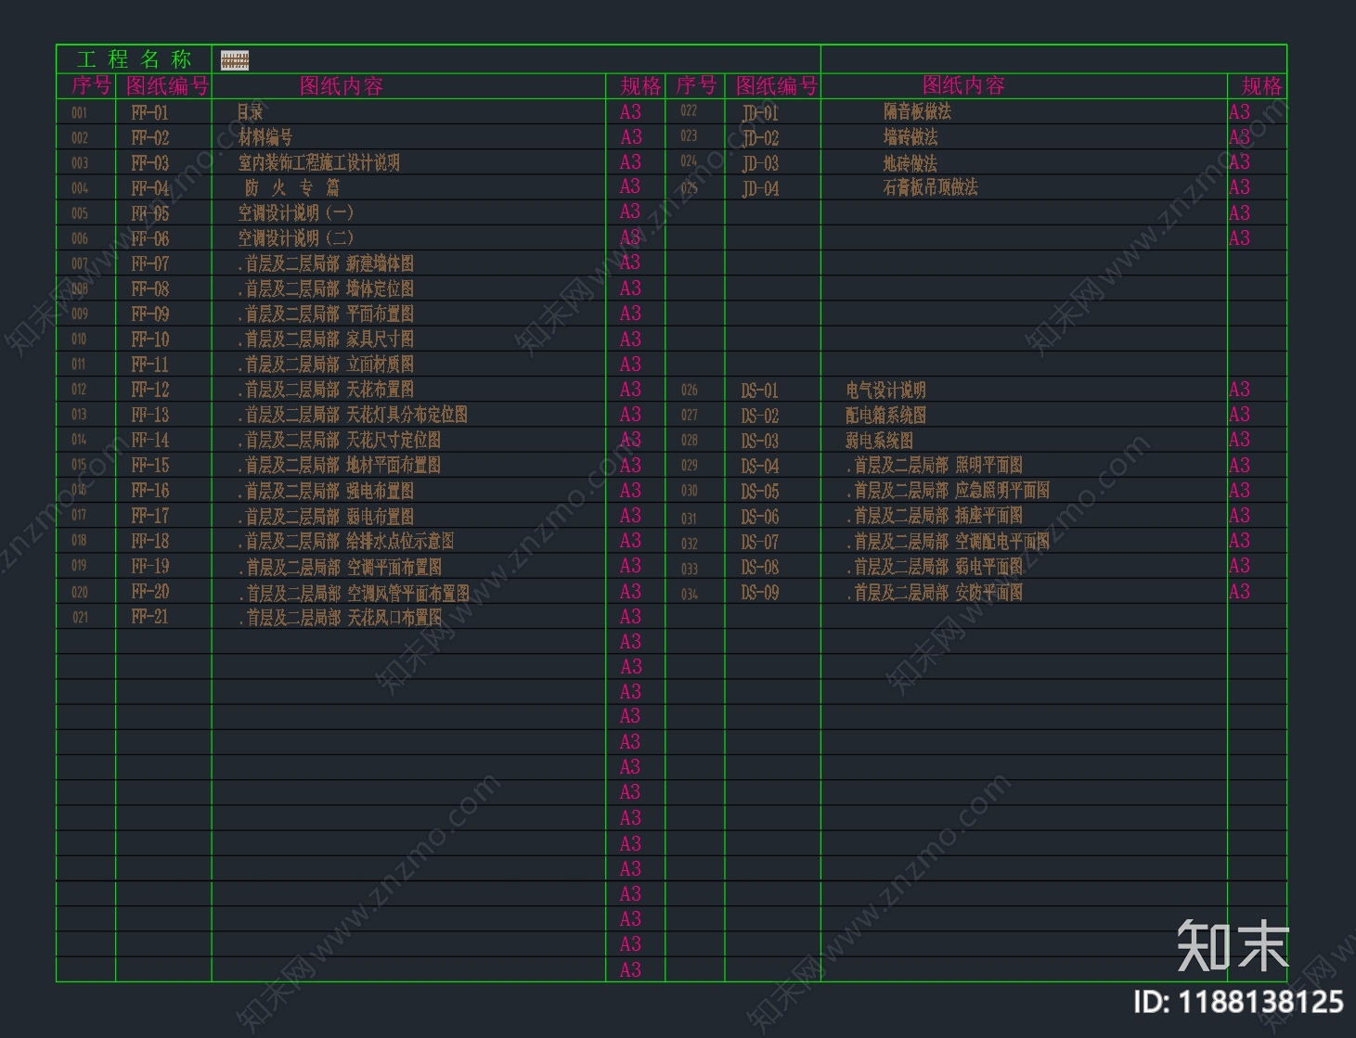Click the 地材平面布置图 entry
This screenshot has height=1038, width=1356.
(340, 466)
